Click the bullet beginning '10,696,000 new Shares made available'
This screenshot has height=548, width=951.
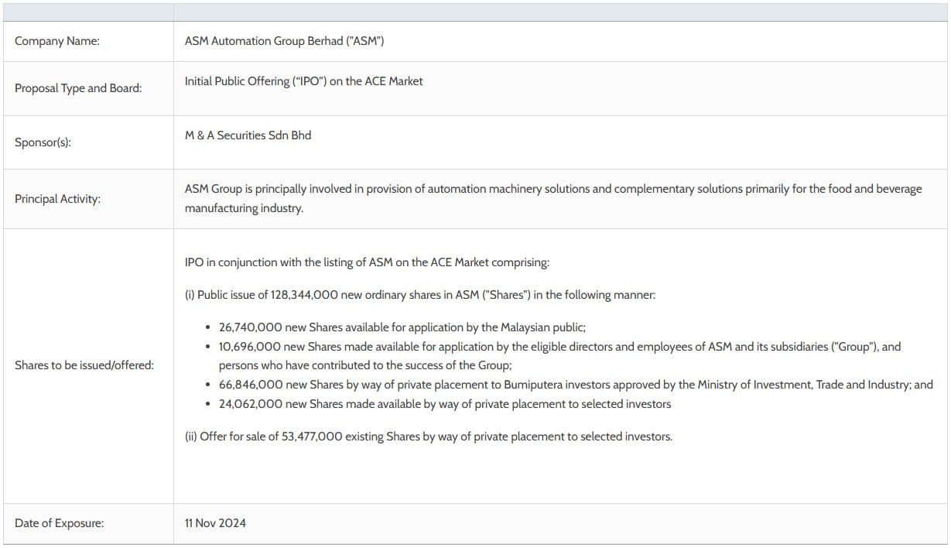click(560, 347)
